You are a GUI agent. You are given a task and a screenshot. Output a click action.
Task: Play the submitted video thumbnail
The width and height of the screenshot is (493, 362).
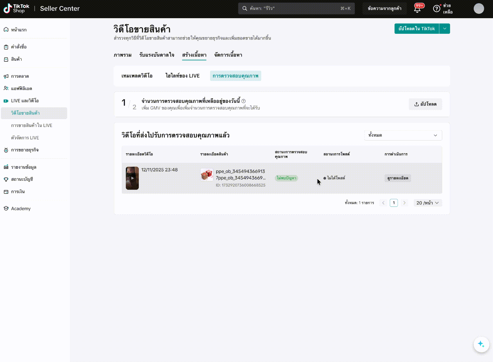[132, 178]
